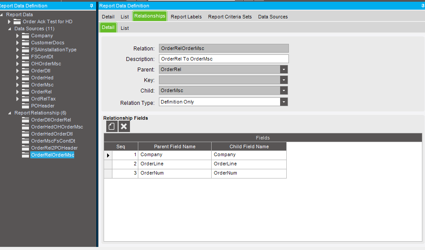Click Child Field Name cell OrderNum

[249, 173]
